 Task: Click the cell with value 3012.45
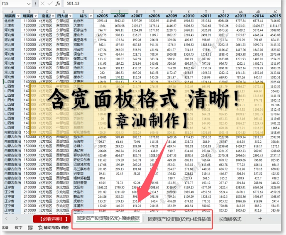point(120,21)
